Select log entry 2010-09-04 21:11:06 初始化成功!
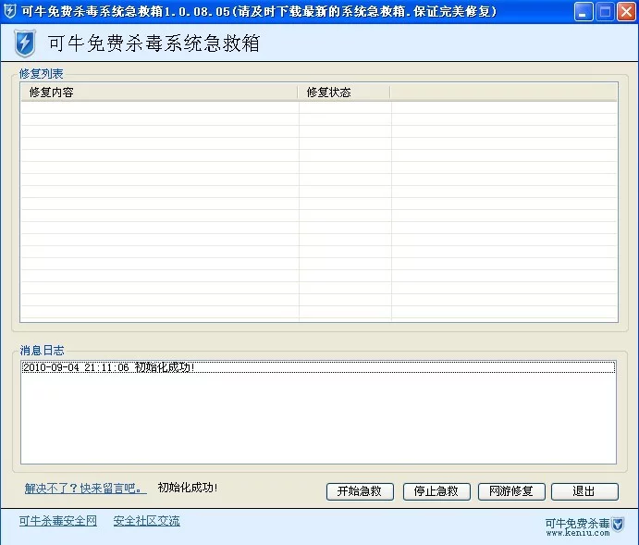The image size is (639, 545). (x=318, y=367)
